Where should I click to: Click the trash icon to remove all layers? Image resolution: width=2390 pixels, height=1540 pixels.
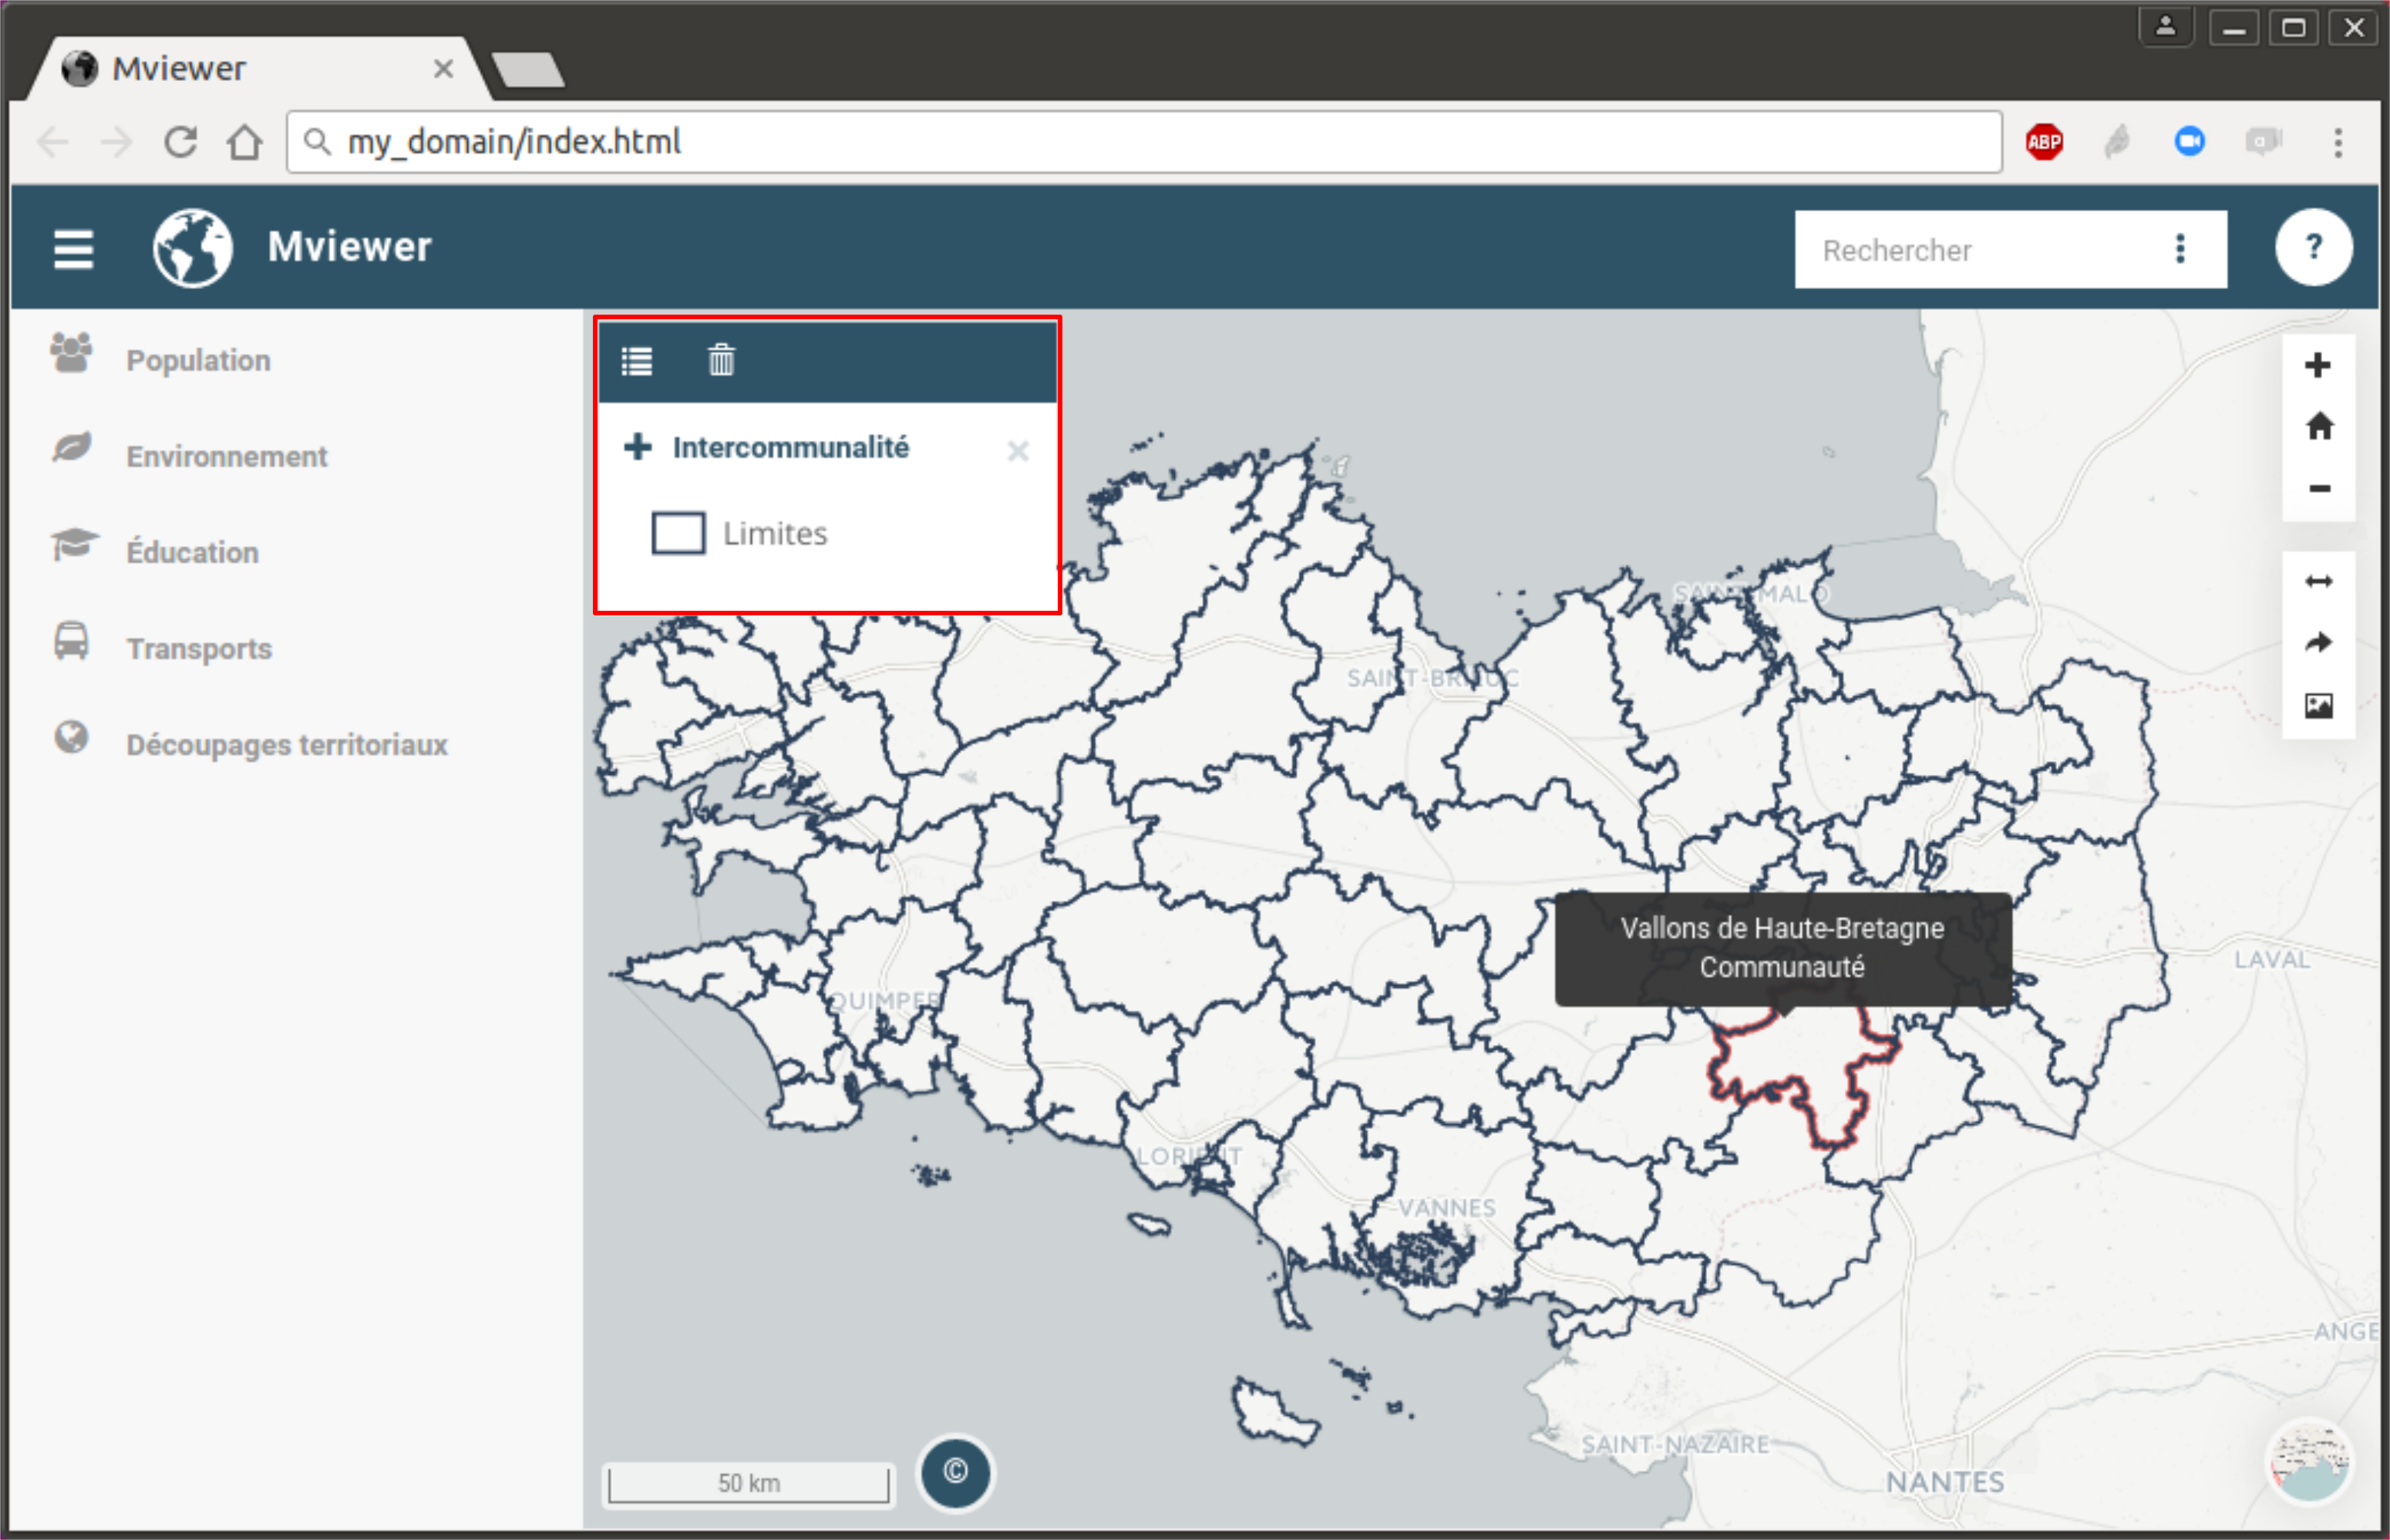coord(721,359)
